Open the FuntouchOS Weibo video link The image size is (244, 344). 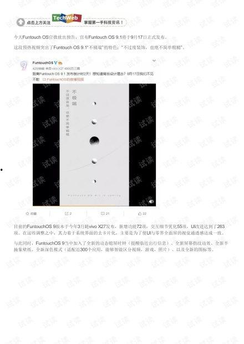pyautogui.click(x=63, y=79)
